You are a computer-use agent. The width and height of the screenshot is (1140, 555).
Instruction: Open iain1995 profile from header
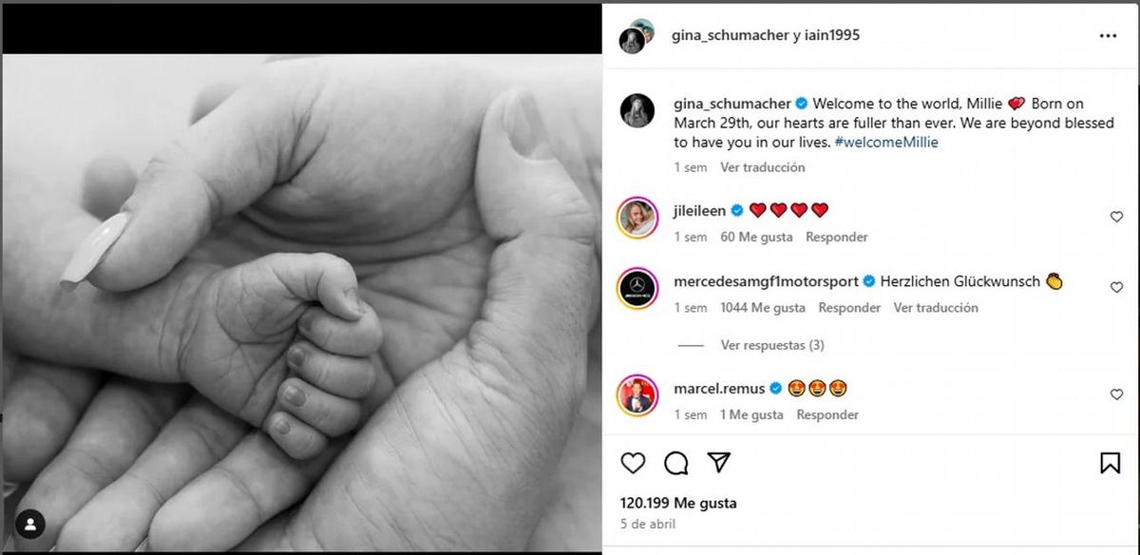click(x=833, y=35)
